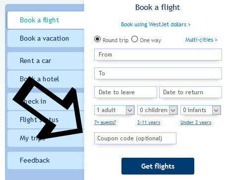
Task: Open Book using WestJet dollars link
Action: point(156,24)
